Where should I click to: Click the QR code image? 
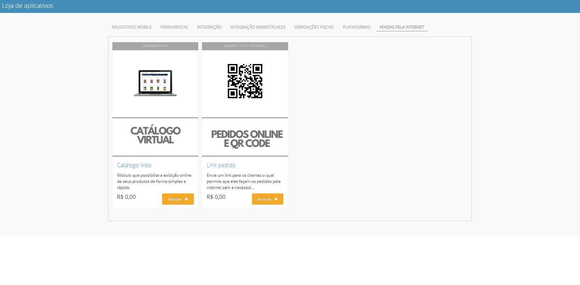point(245,81)
